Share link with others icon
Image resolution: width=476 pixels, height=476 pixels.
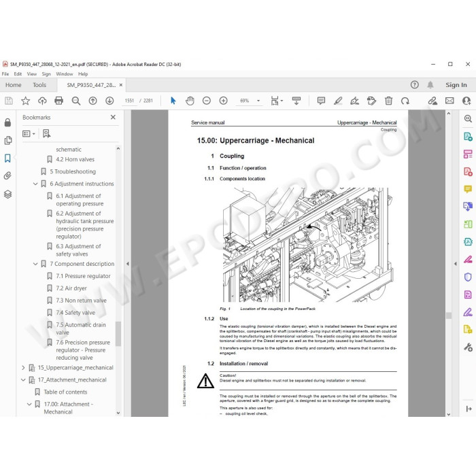tap(432, 101)
